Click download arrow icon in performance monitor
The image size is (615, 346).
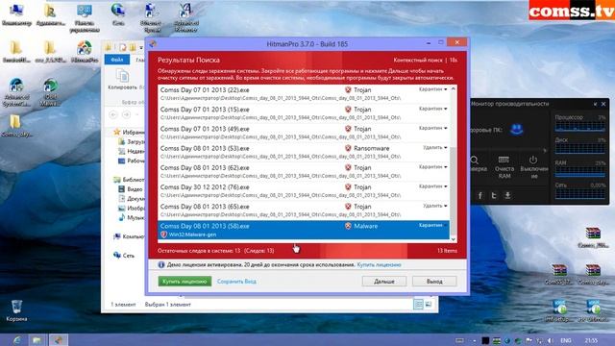(507, 195)
